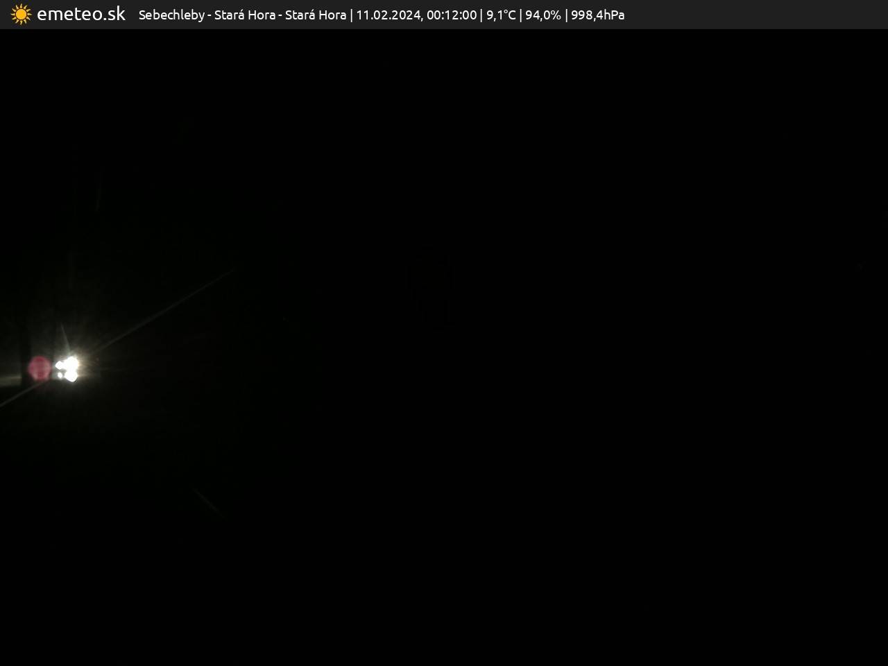Click the temperature reading 9,1°C

click(x=501, y=15)
